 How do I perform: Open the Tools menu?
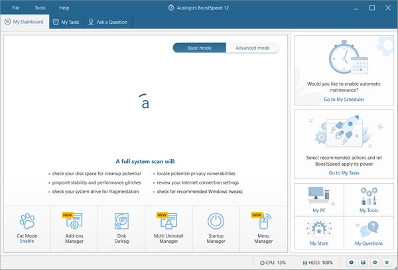(x=40, y=7)
